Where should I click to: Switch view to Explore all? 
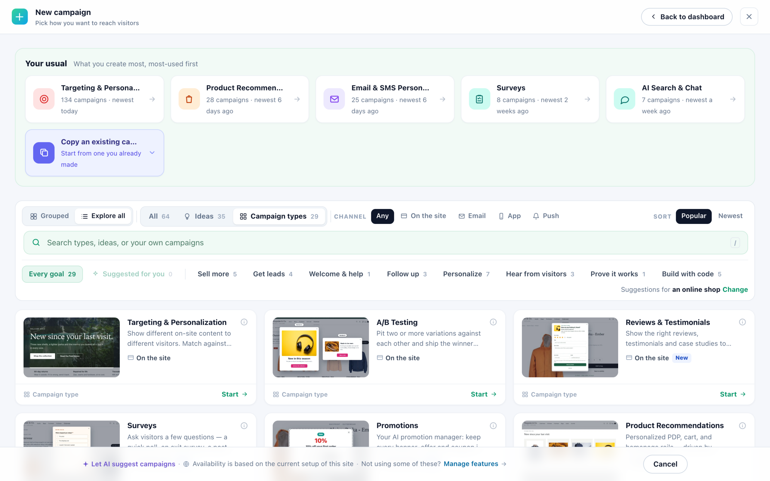pos(103,216)
